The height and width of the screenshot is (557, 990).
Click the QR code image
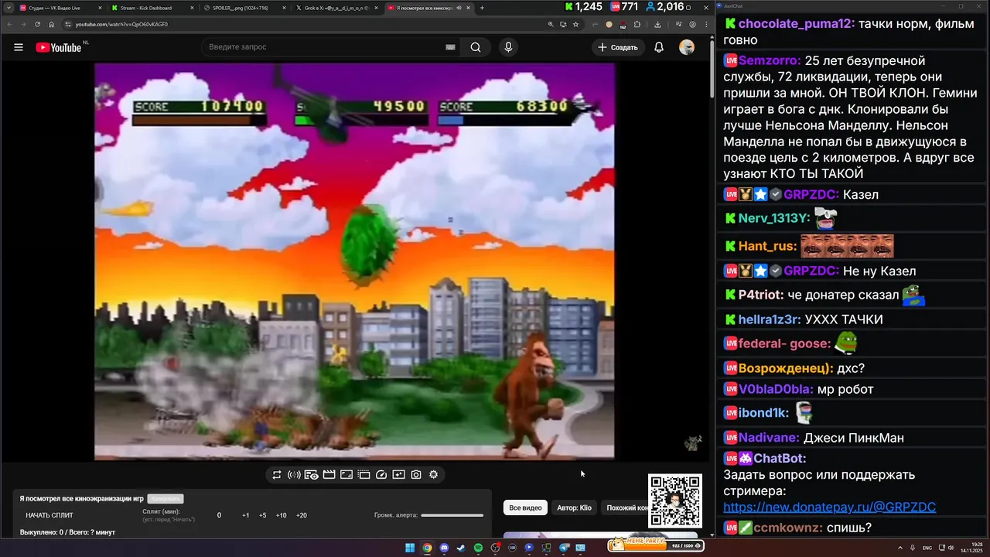point(674,501)
